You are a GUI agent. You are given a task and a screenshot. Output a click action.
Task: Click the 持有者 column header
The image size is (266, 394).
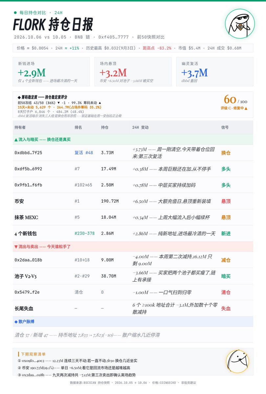coord(20,127)
